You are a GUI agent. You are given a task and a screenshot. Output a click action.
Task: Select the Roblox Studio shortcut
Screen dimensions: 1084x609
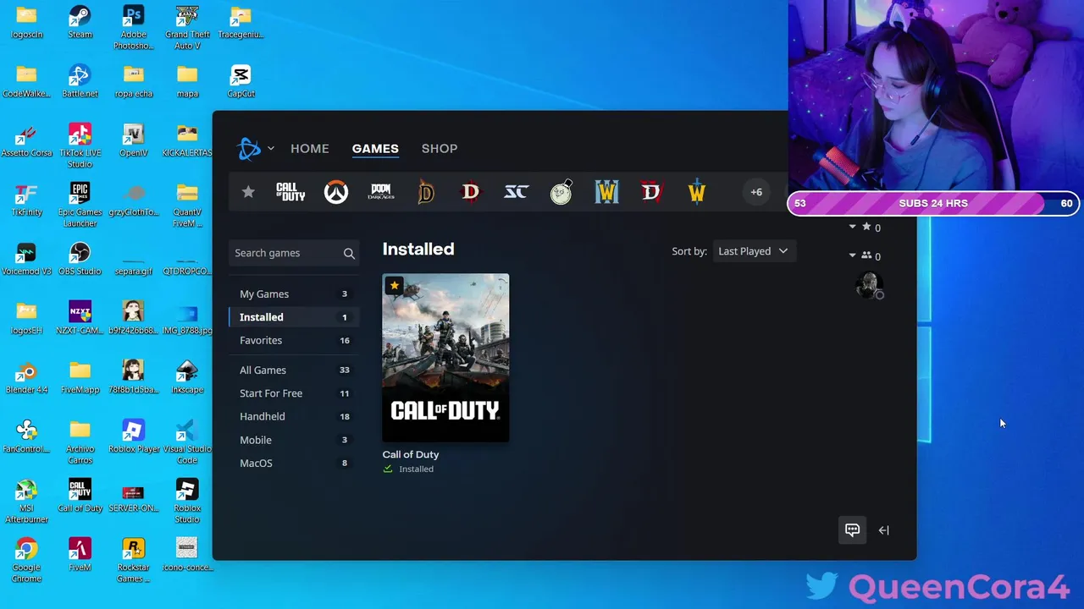[187, 502]
